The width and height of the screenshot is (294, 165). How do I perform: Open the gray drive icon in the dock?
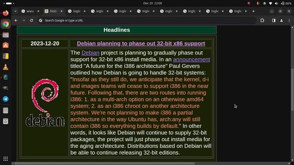(6, 110)
